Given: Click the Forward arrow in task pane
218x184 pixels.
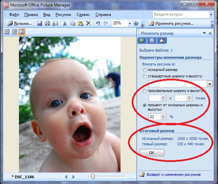Looking at the screenshot, I should [x=152, y=40].
